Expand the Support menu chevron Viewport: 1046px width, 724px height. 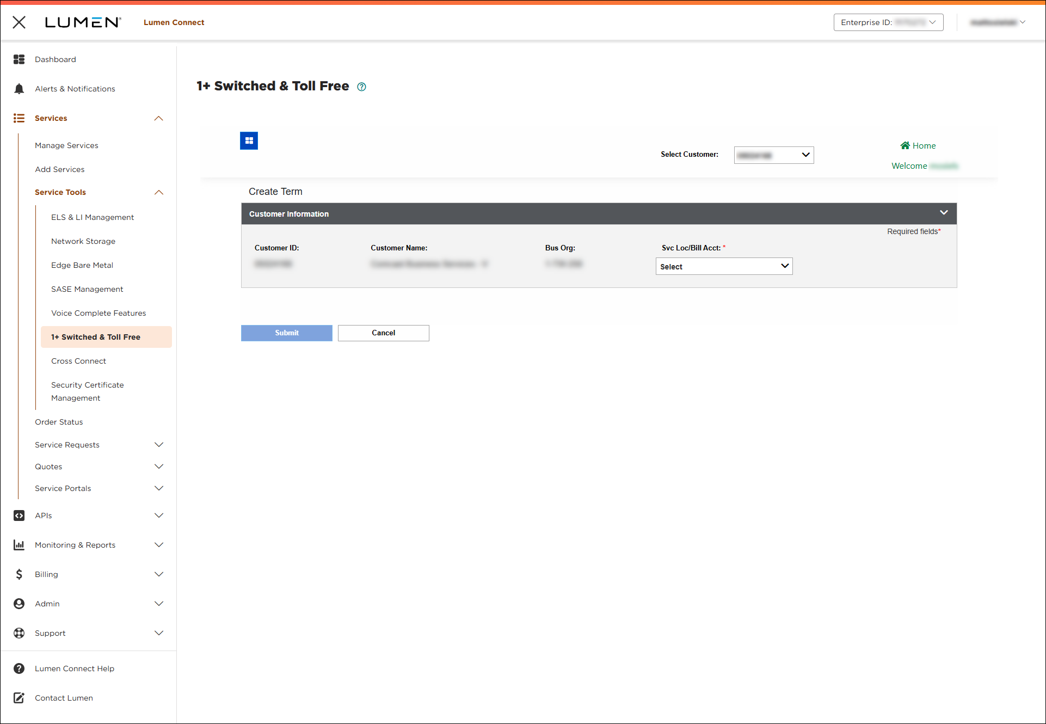point(159,633)
